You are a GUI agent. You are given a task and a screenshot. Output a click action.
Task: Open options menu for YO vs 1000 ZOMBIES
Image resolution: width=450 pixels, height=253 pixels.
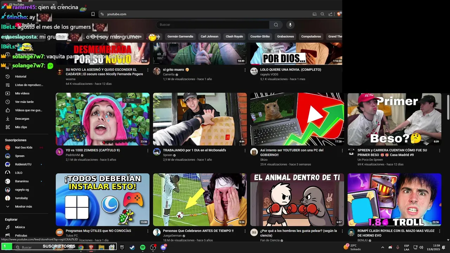point(148,150)
